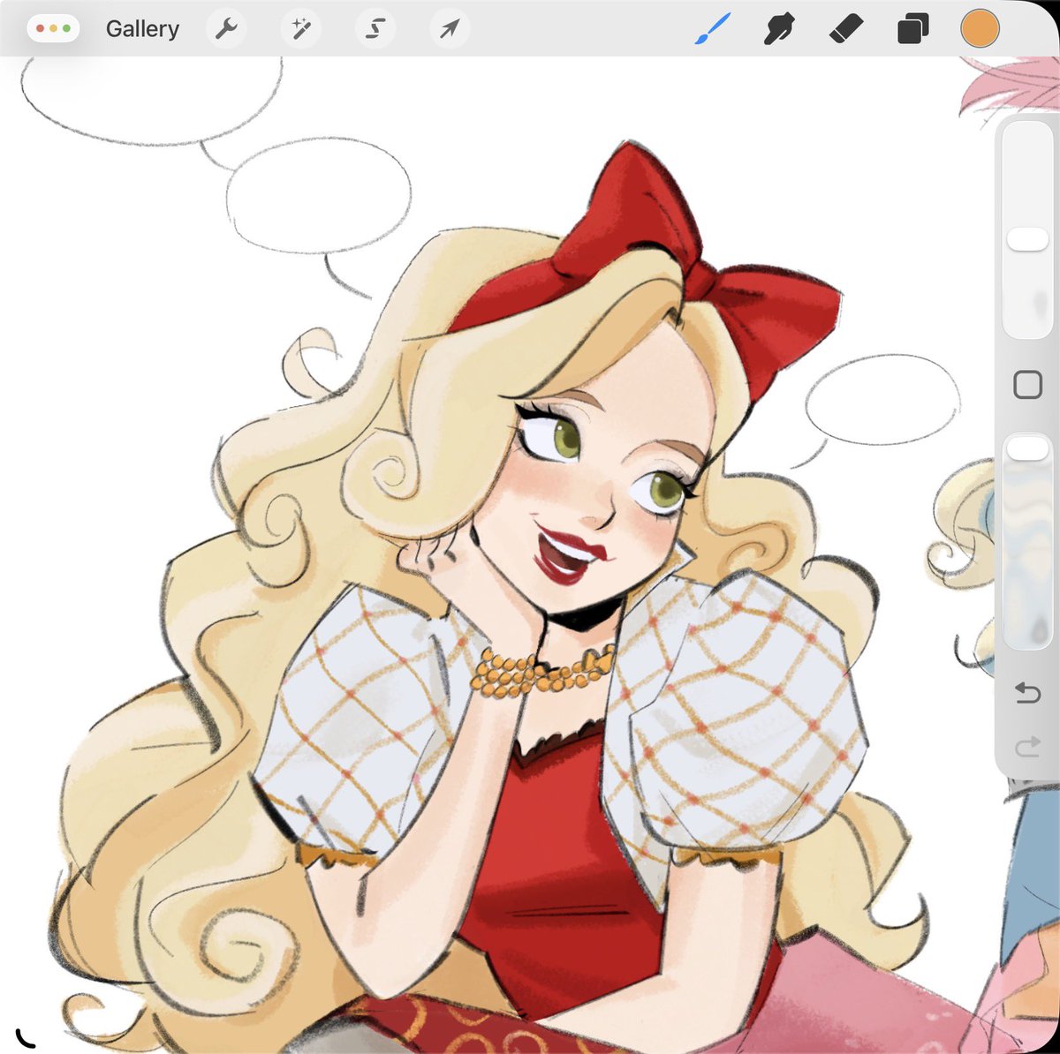Activate the Selection tool
Screen dimensions: 1060x1054
tap(375, 29)
